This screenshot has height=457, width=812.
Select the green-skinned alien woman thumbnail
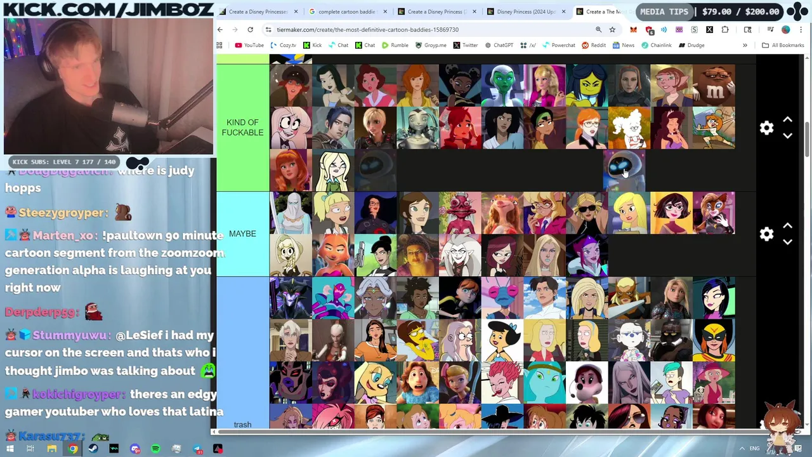point(502,85)
